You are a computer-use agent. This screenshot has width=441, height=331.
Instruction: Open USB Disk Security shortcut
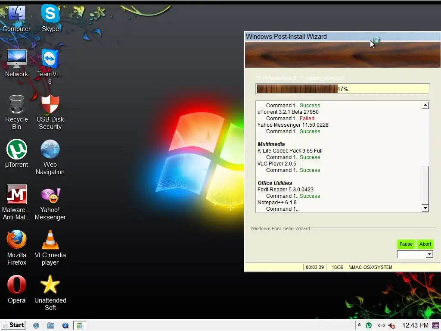pyautogui.click(x=50, y=112)
